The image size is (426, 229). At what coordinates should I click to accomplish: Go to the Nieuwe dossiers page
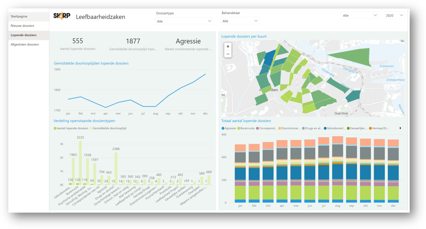coord(23,25)
